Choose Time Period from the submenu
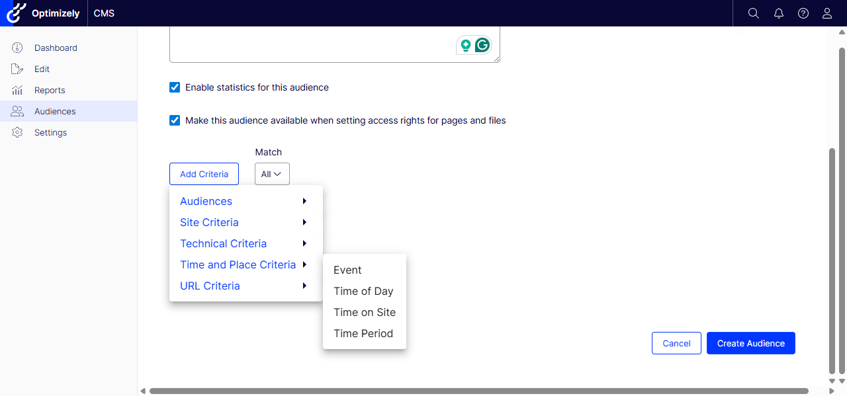This screenshot has width=847, height=396. [x=363, y=333]
